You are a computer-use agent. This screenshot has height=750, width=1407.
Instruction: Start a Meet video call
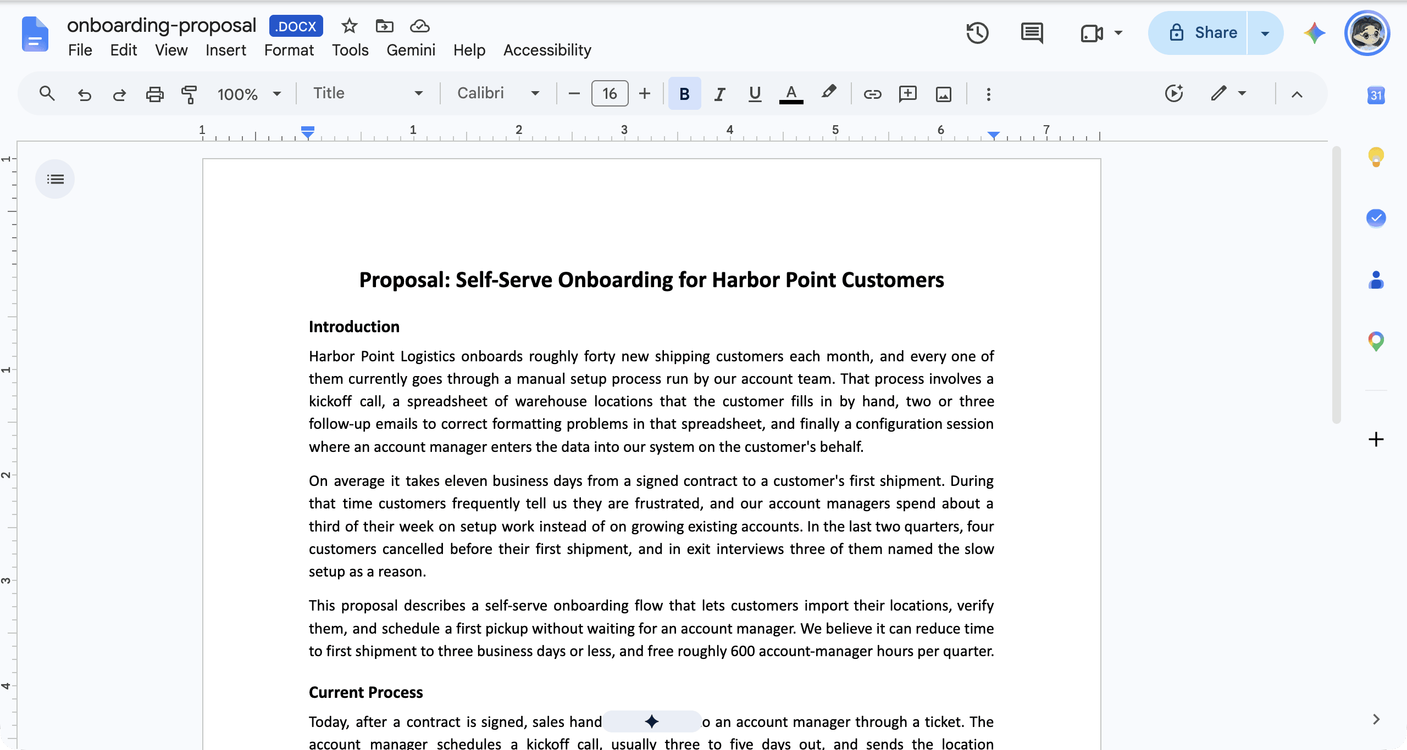1092,33
